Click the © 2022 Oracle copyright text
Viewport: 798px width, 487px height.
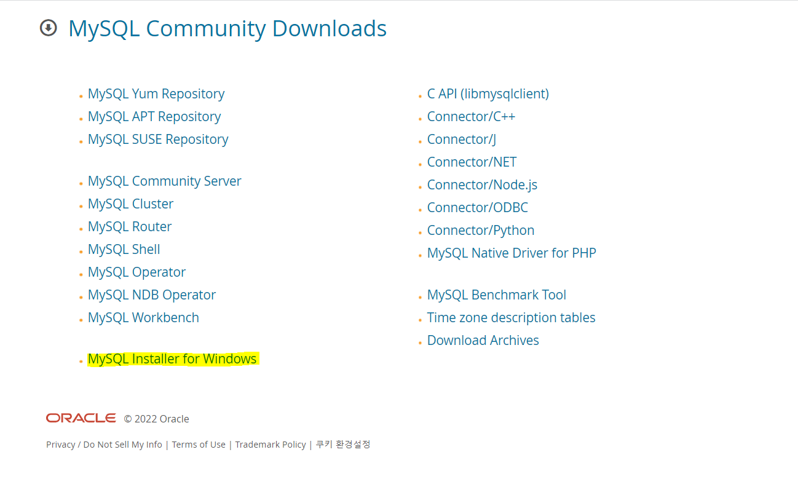tap(156, 419)
